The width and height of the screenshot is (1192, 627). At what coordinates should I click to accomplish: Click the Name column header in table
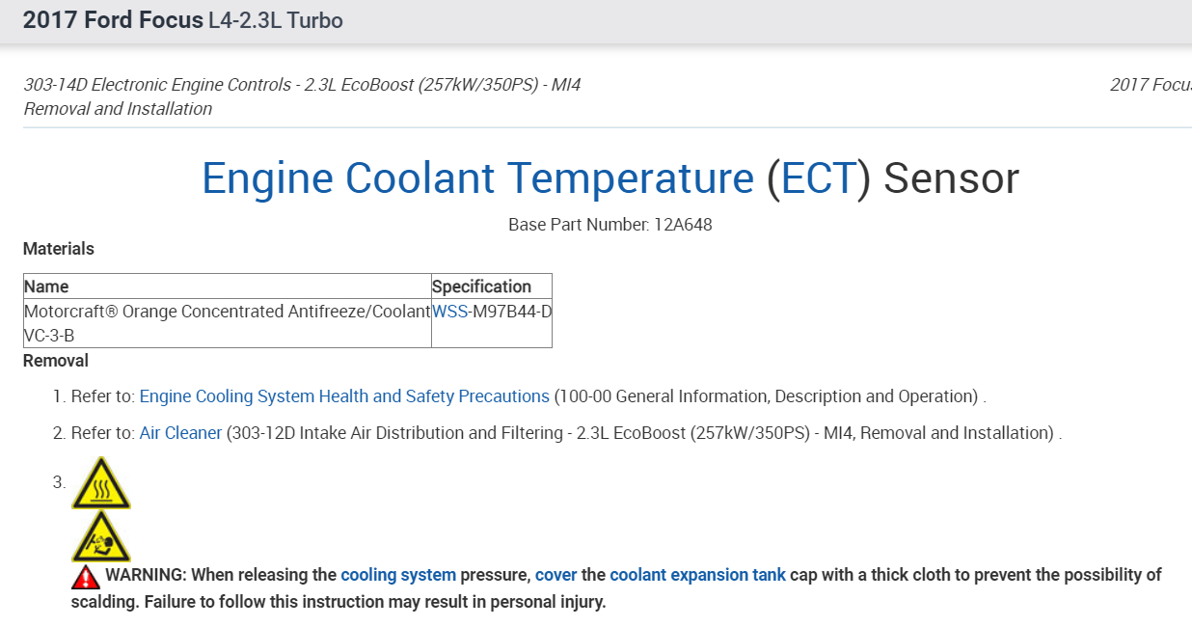click(x=46, y=286)
